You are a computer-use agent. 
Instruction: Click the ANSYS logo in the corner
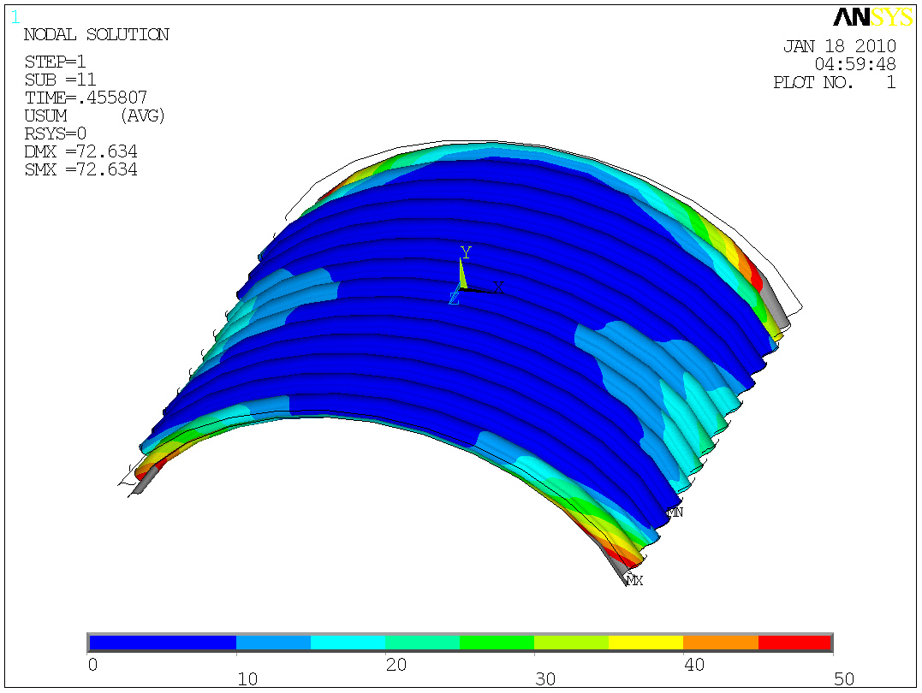tap(865, 18)
